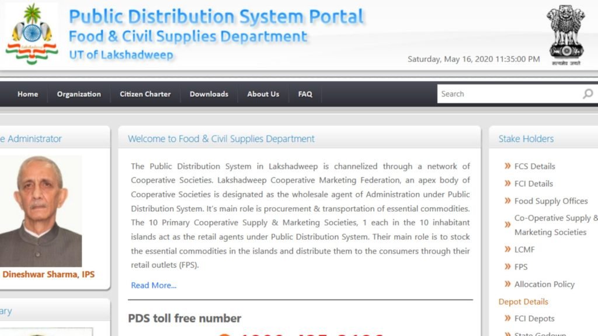Click the Lakshadweep emblem logo
This screenshot has height=336, width=598.
[32, 34]
